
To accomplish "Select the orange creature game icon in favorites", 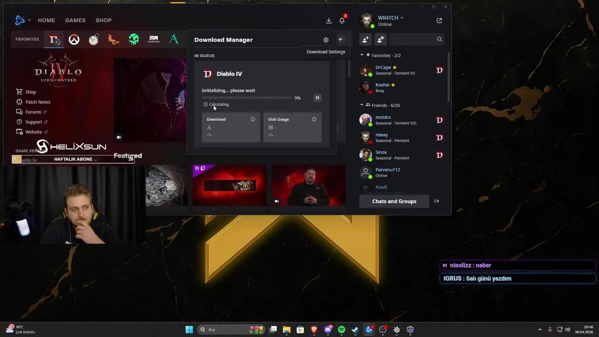I will (113, 40).
